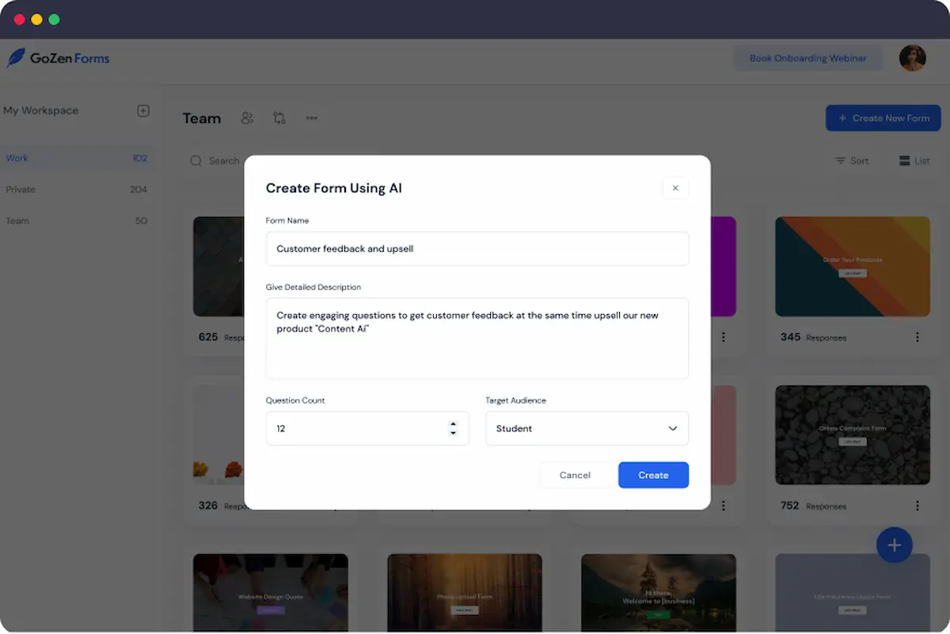Open the Target Audience dropdown
Image resolution: width=950 pixels, height=634 pixels.
[x=587, y=428]
